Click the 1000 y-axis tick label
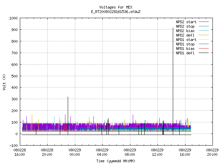The width and height of the screenshot is (219, 164). pyautogui.click(x=13, y=18)
